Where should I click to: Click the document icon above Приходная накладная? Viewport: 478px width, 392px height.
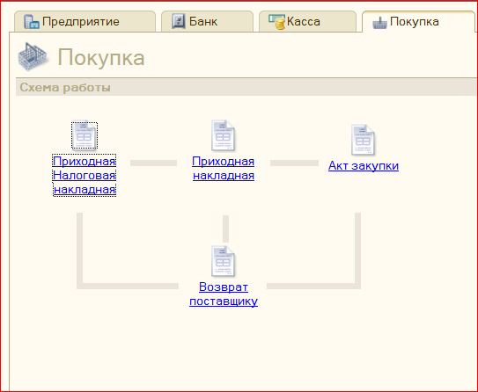[224, 135]
